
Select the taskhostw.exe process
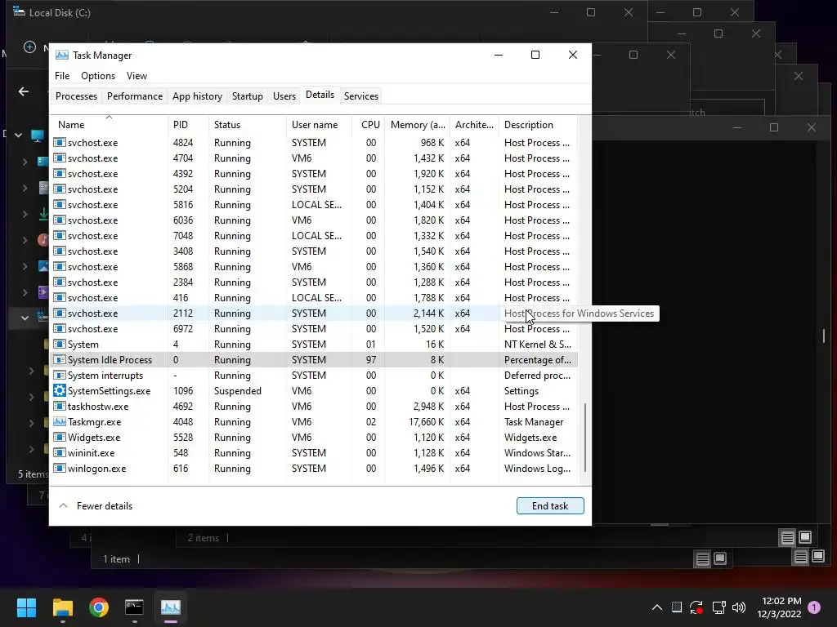pyautogui.click(x=314, y=407)
